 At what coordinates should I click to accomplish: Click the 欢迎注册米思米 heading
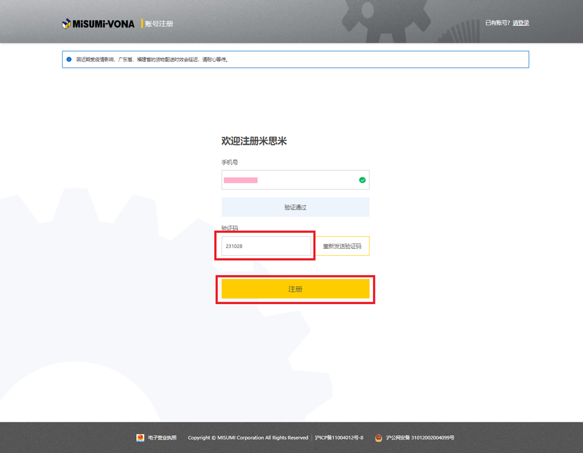(254, 141)
